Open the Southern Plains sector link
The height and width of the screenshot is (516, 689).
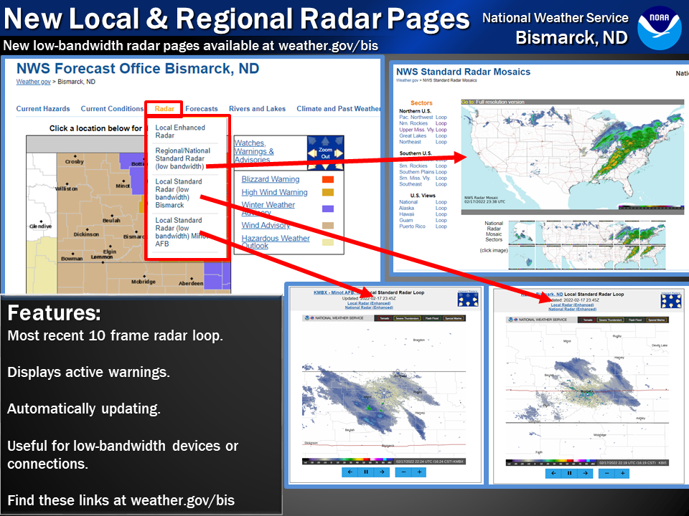tap(416, 172)
